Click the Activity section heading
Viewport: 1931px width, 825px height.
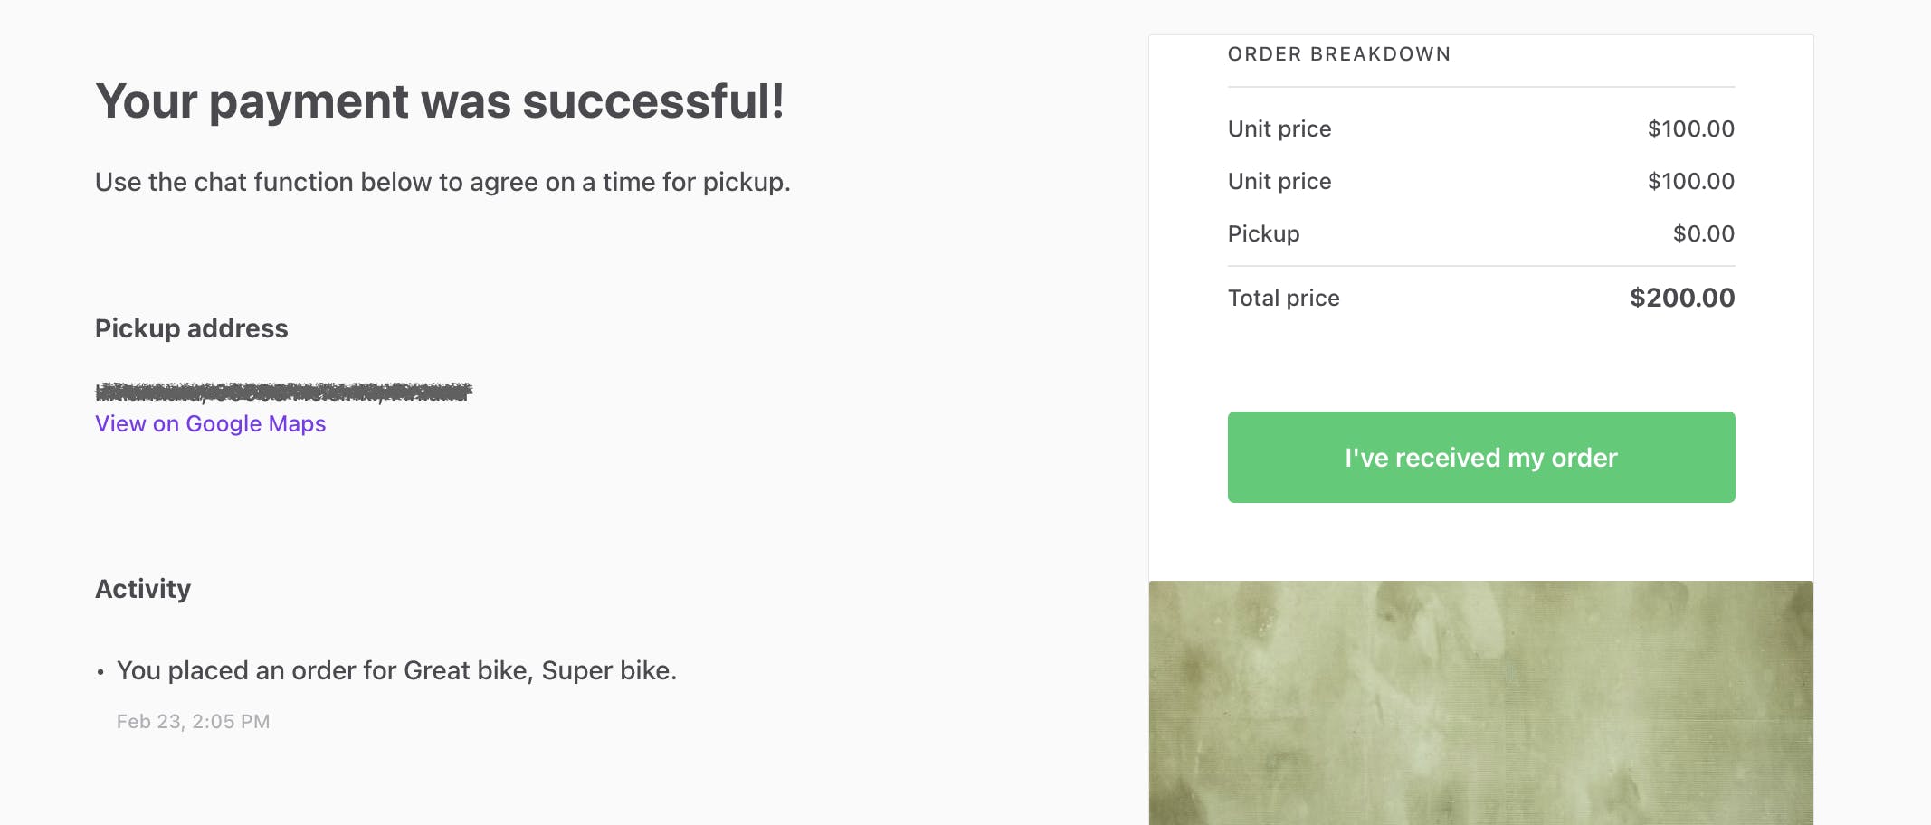(143, 589)
